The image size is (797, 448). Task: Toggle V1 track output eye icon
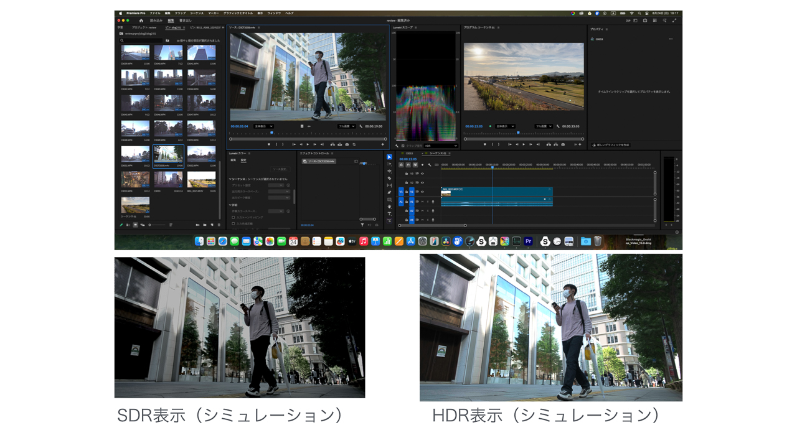click(422, 192)
